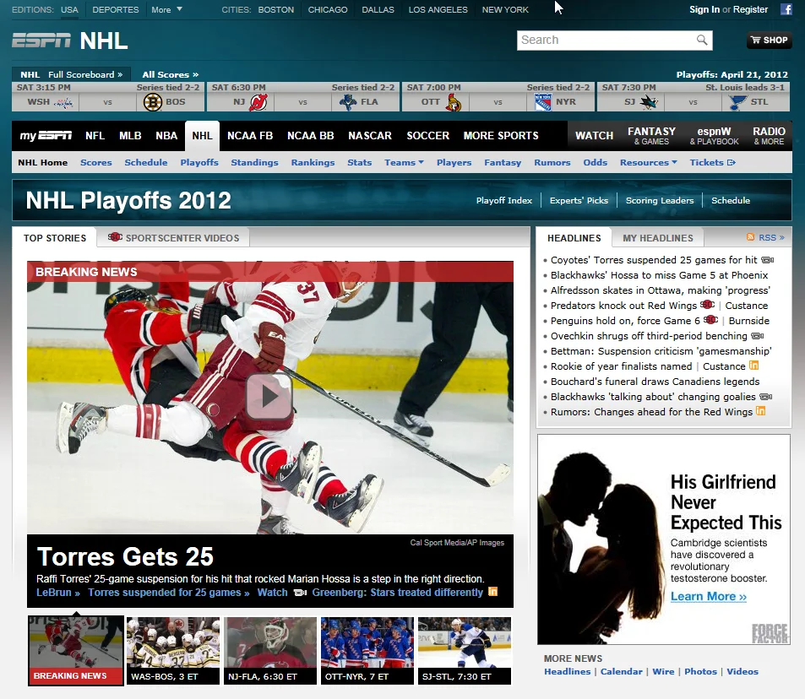Image resolution: width=805 pixels, height=699 pixels.
Task: Choose the Boston city edition
Action: (275, 10)
